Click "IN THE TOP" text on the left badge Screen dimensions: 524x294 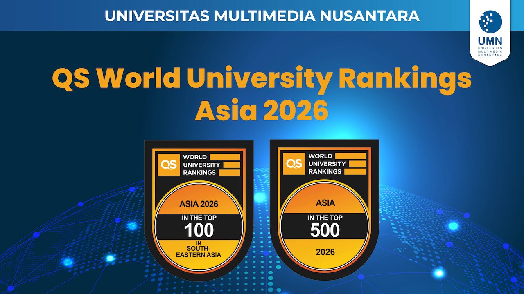(199, 218)
